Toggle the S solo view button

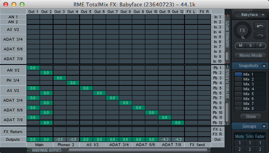click(x=251, y=46)
